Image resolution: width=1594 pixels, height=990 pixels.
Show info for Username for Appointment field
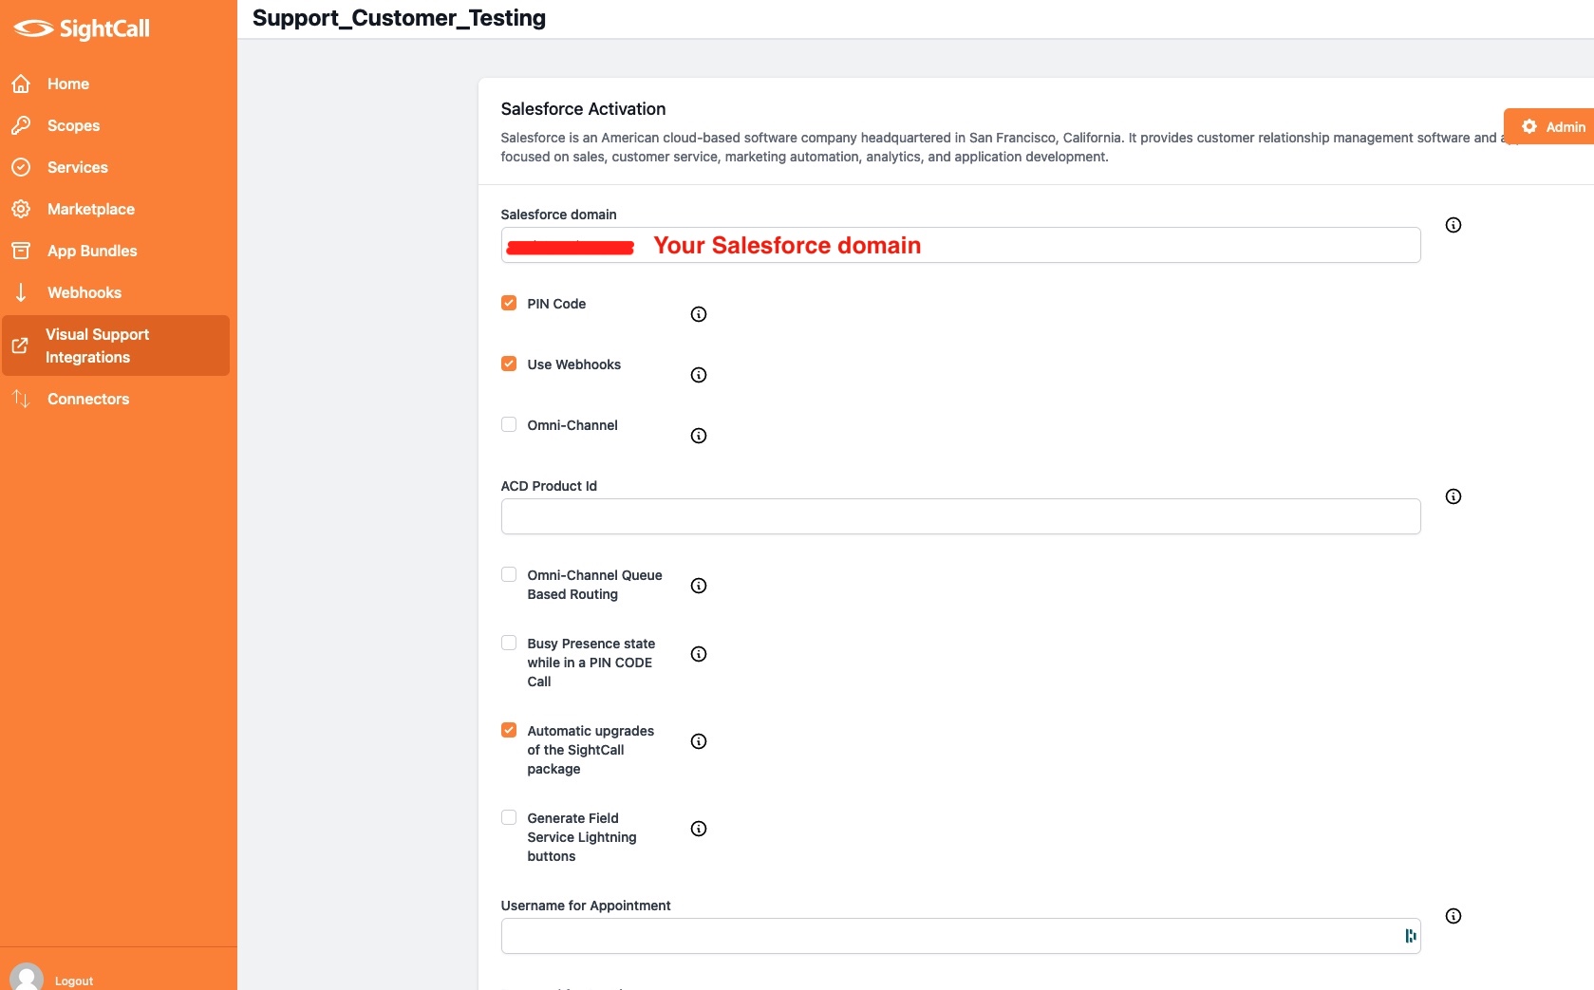[1453, 916]
